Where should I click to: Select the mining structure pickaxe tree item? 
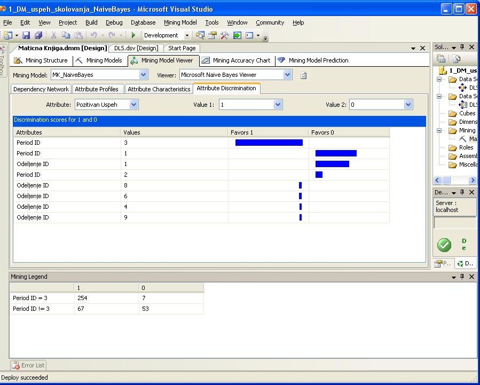tap(462, 139)
